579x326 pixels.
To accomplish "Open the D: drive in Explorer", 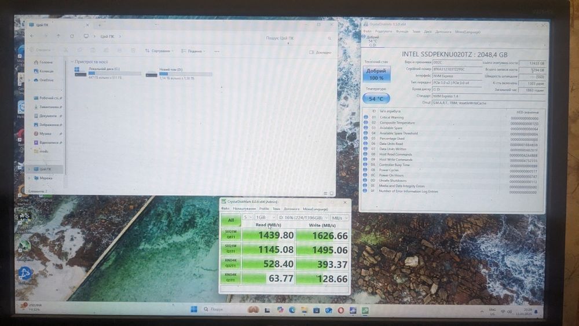I will point(179,73).
